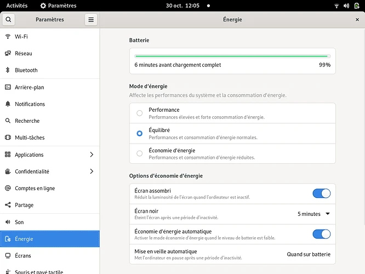
Task: Click the Bluetooth icon in sidebar
Action: pyautogui.click(x=8, y=70)
